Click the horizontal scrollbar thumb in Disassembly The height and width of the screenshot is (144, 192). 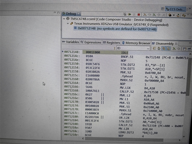[124, 139]
